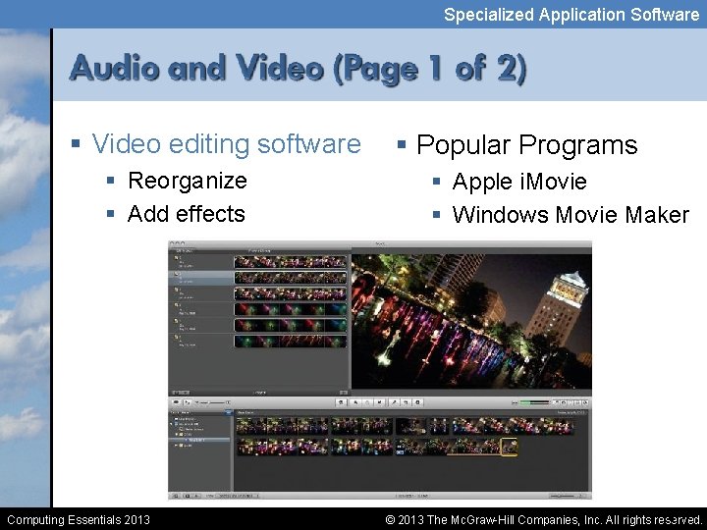Select the crop and rotate tool

pos(406,402)
